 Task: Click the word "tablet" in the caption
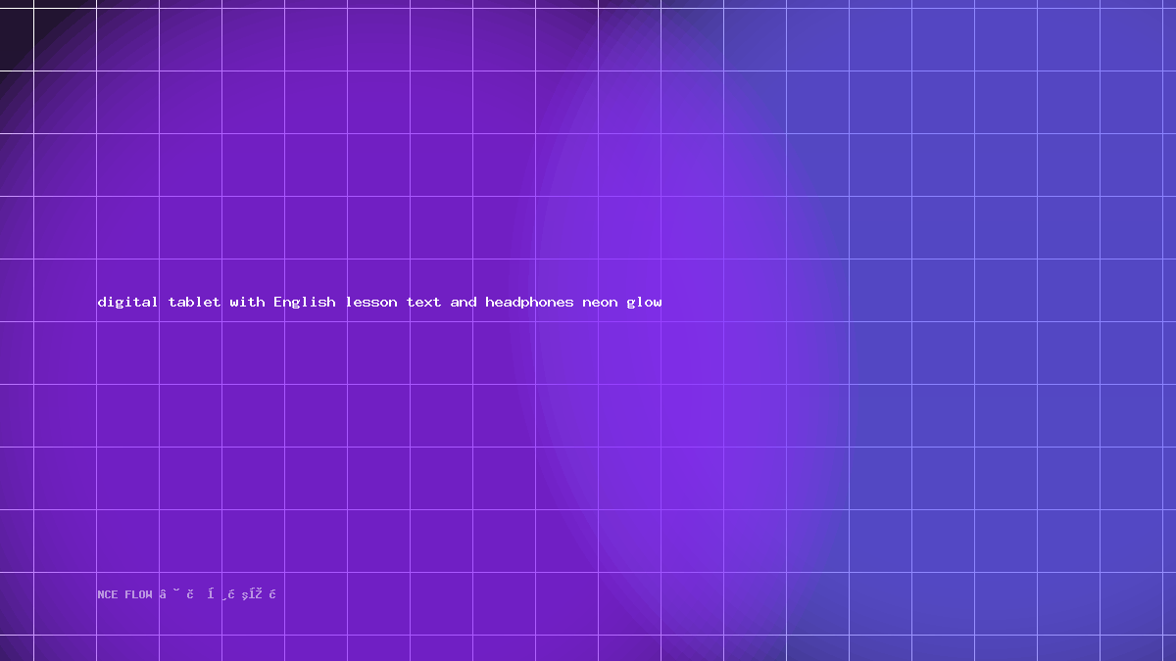click(195, 302)
